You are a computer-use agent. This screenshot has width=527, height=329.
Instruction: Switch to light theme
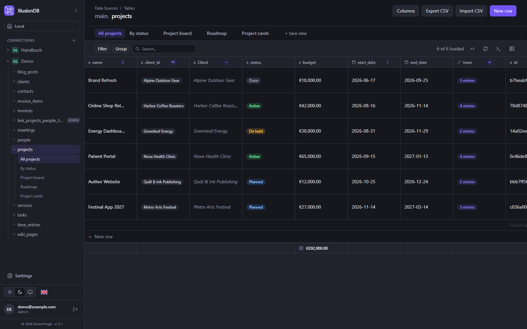pyautogui.click(x=10, y=292)
